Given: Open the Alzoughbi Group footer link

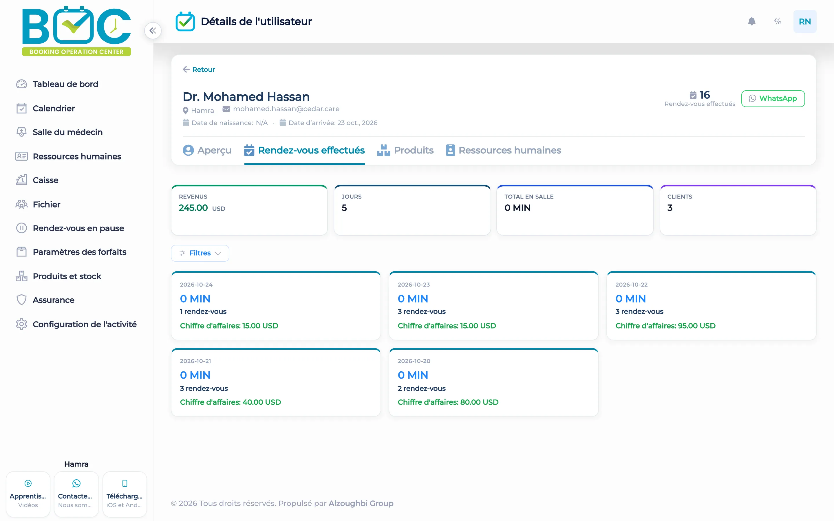Looking at the screenshot, I should coord(361,503).
